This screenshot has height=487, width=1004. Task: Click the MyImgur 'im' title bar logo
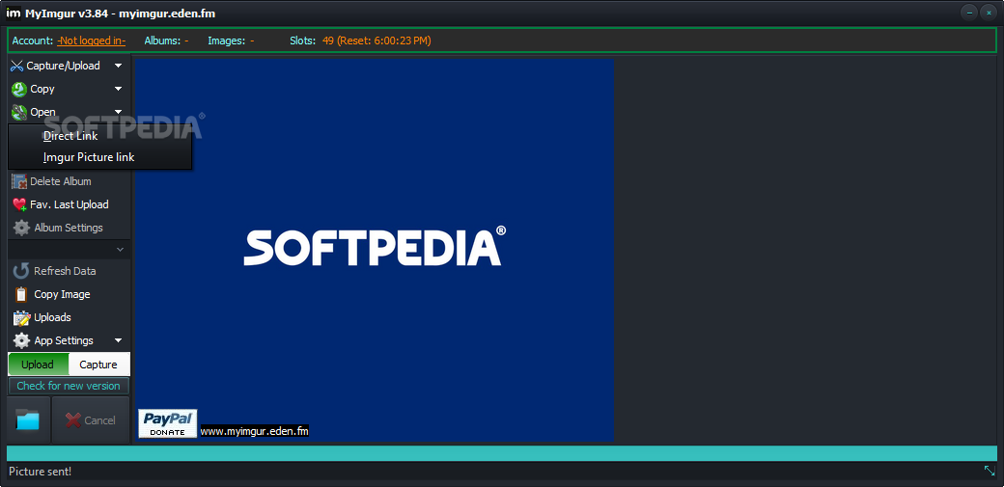pos(13,13)
